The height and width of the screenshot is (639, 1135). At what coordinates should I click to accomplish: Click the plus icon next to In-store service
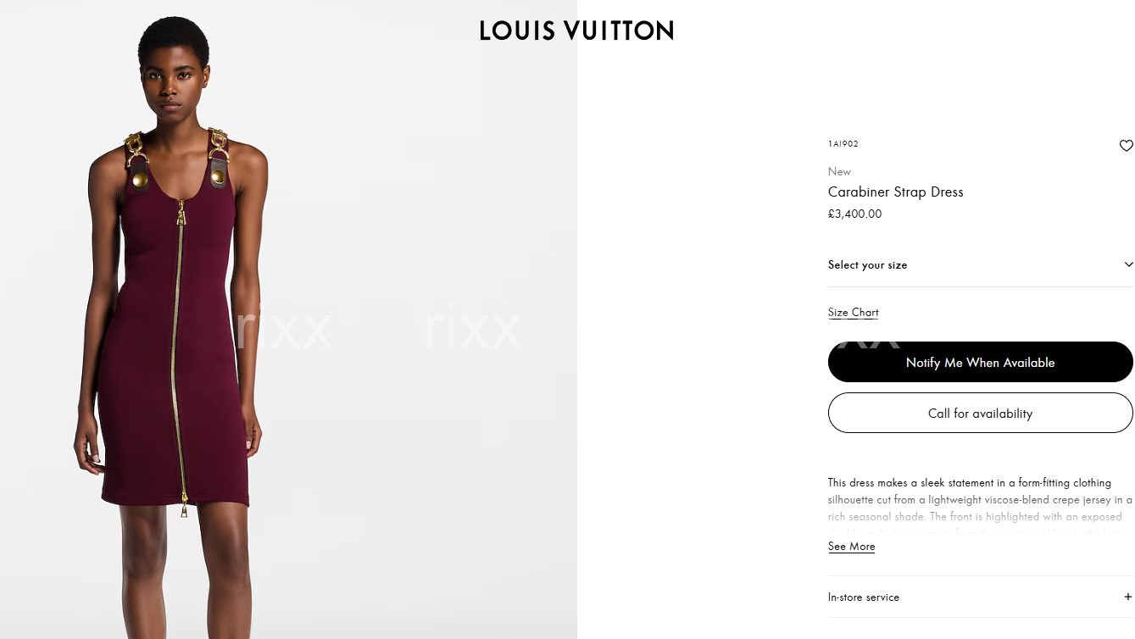[x=1127, y=597]
